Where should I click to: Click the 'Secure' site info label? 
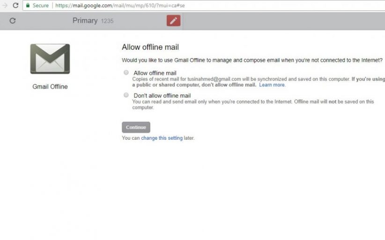coord(41,6)
